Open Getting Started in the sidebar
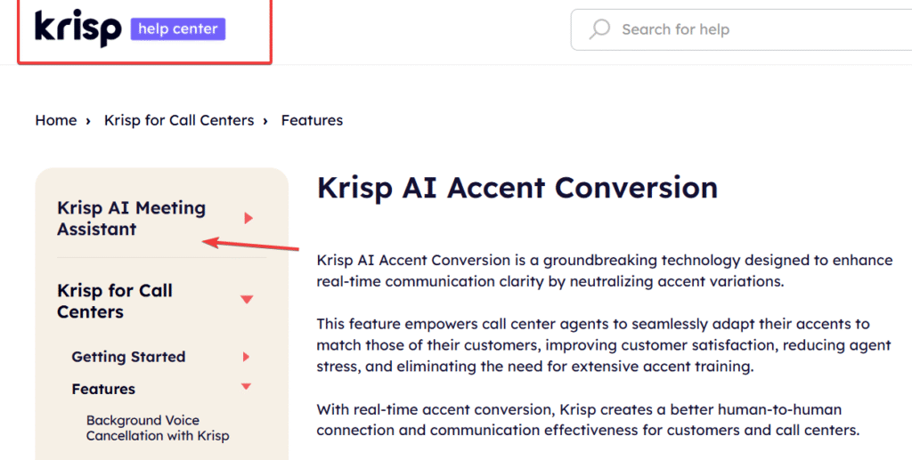Image resolution: width=912 pixels, height=460 pixels. point(128,357)
